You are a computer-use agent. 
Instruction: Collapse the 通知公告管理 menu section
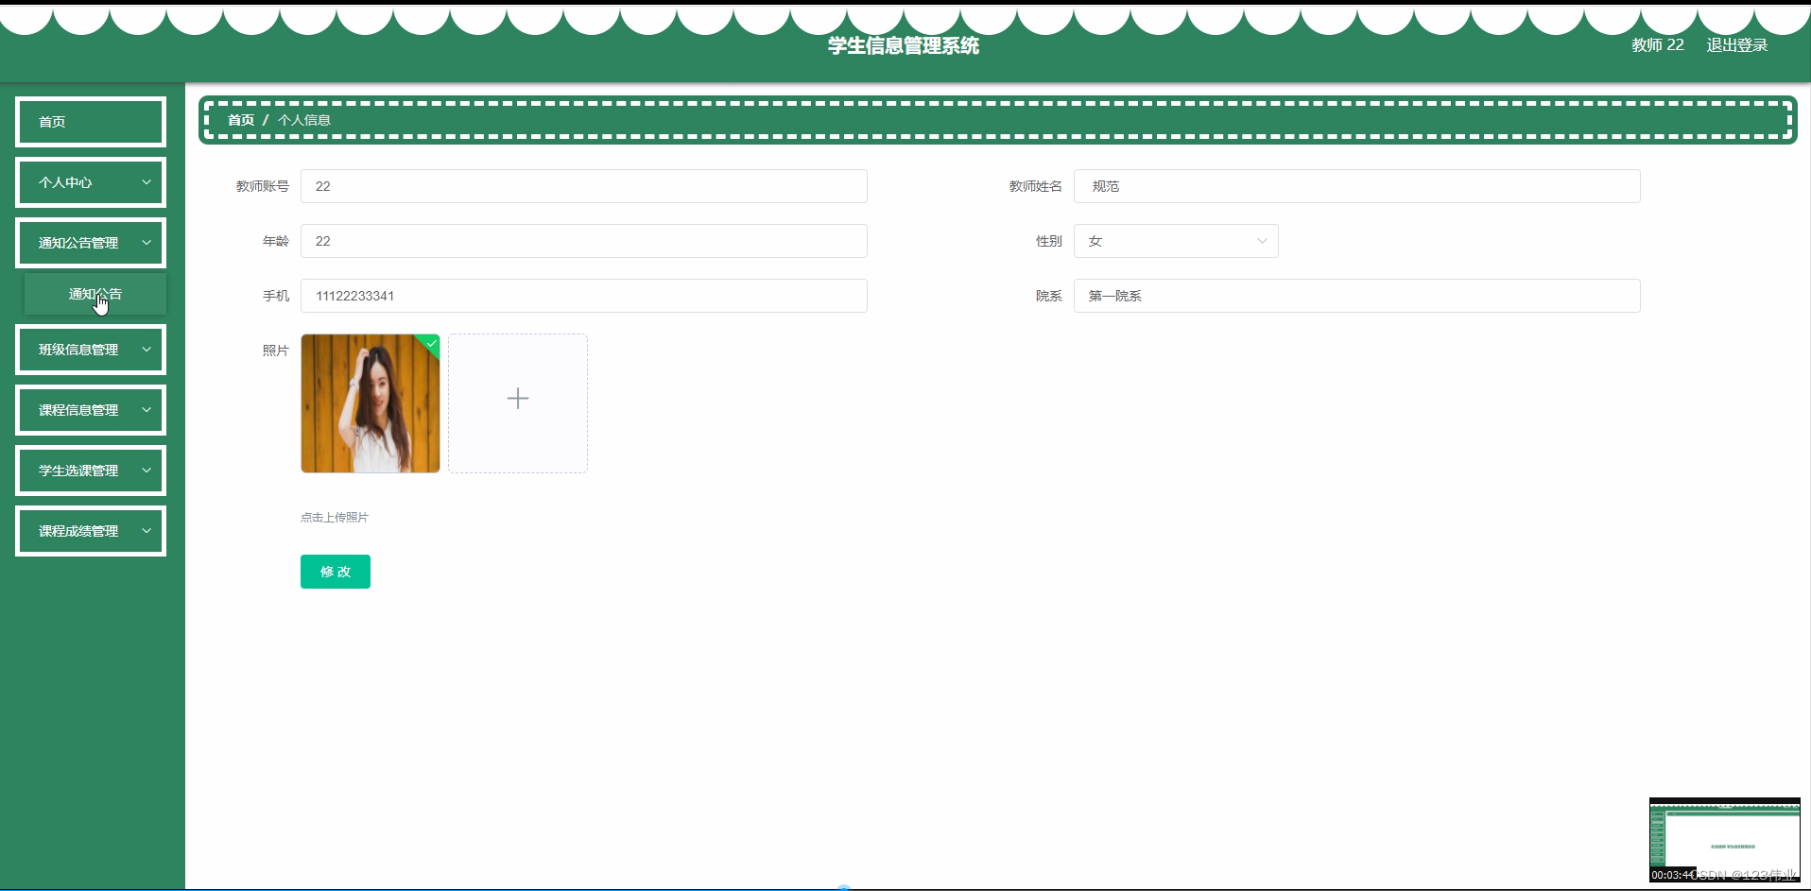(90, 242)
